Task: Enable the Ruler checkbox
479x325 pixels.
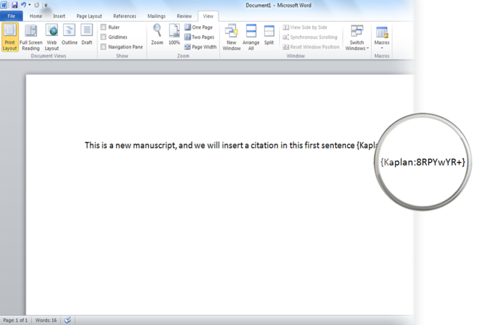Action: 103,27
